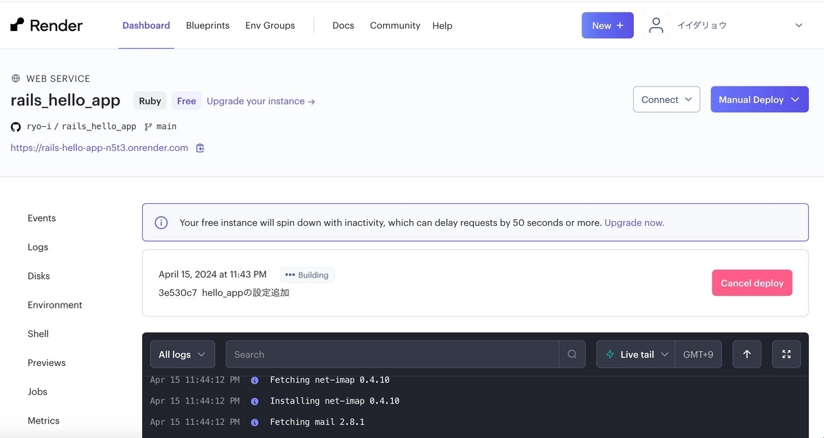Viewport: 824px width, 438px height.
Task: Click the rails_hello_app service title
Action: (65, 100)
